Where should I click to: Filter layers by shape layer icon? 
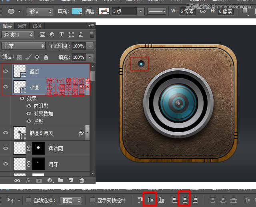pos(71,35)
